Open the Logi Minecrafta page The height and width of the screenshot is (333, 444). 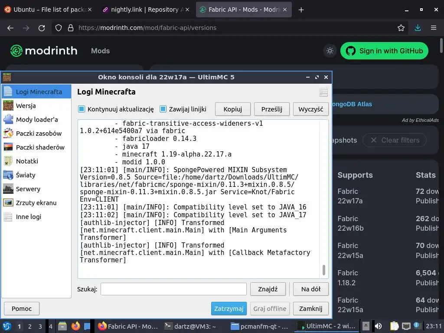click(x=36, y=91)
